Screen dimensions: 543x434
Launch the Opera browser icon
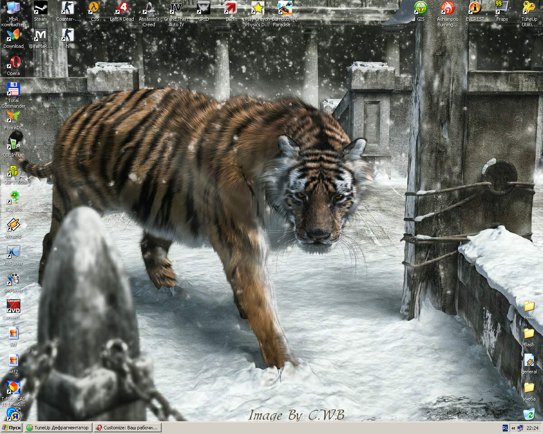coord(13,66)
